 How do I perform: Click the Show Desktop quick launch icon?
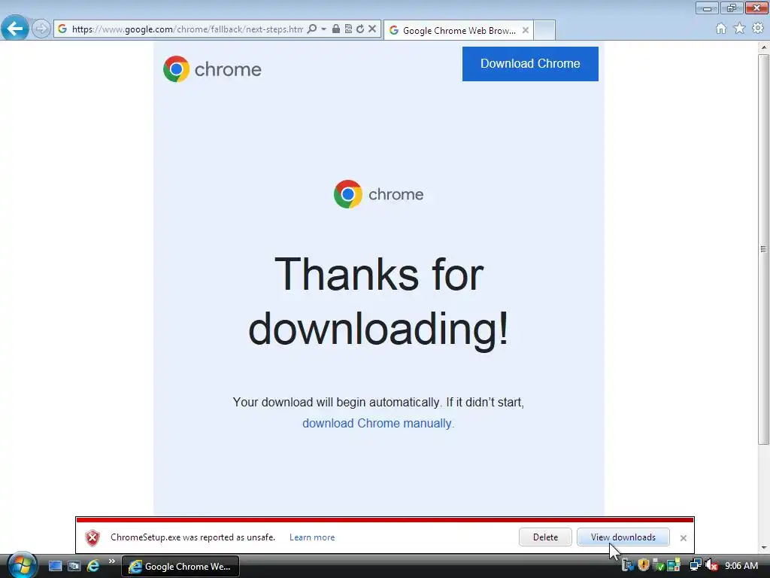point(55,566)
